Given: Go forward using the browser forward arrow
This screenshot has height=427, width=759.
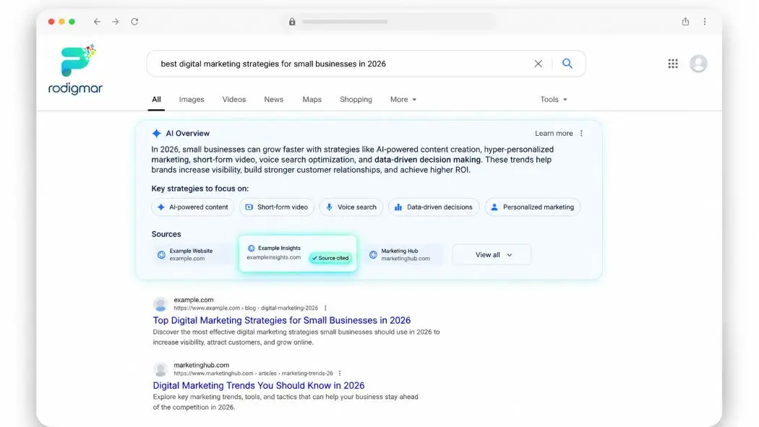Looking at the screenshot, I should [x=115, y=22].
